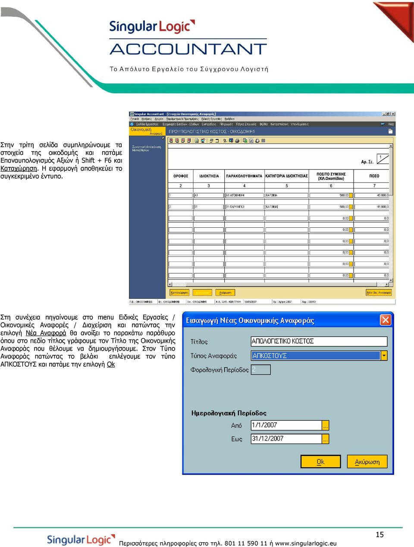The image size is (414, 547).
Task: Go to Πληρωμές section
Action: 226,124
